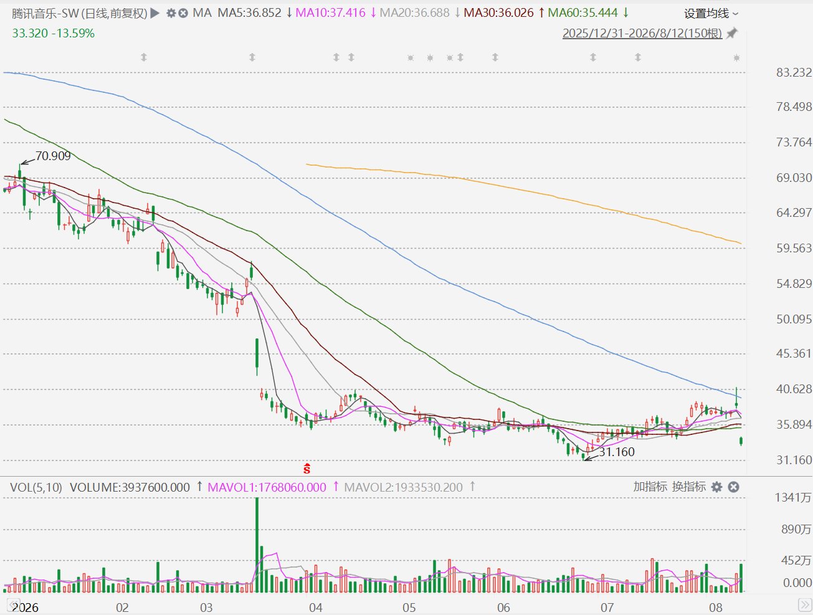Open the 设置均线 dropdown
Image resolution: width=813 pixels, height=615 pixels.
pyautogui.click(x=711, y=13)
